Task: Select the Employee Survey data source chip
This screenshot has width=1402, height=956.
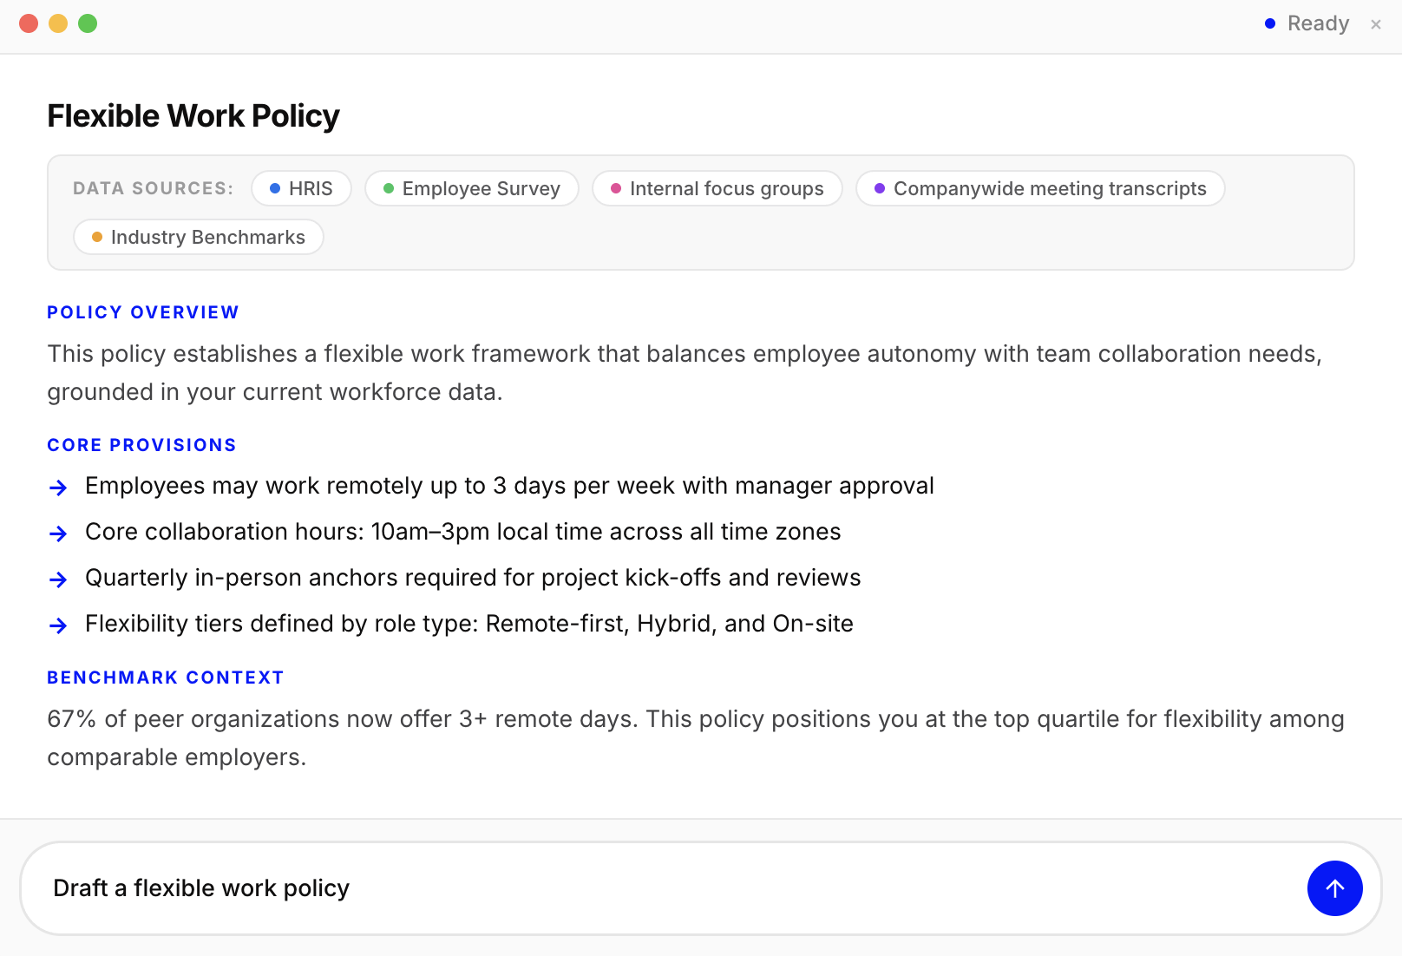Action: point(472,188)
